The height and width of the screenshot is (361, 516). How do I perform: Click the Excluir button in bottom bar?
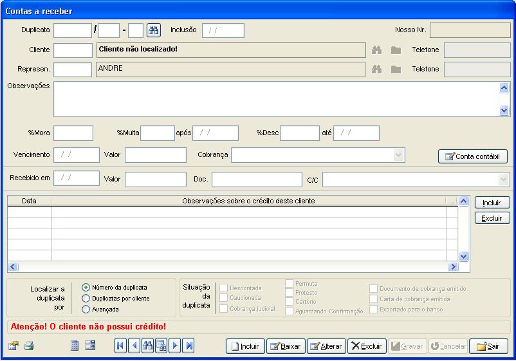[x=367, y=346]
